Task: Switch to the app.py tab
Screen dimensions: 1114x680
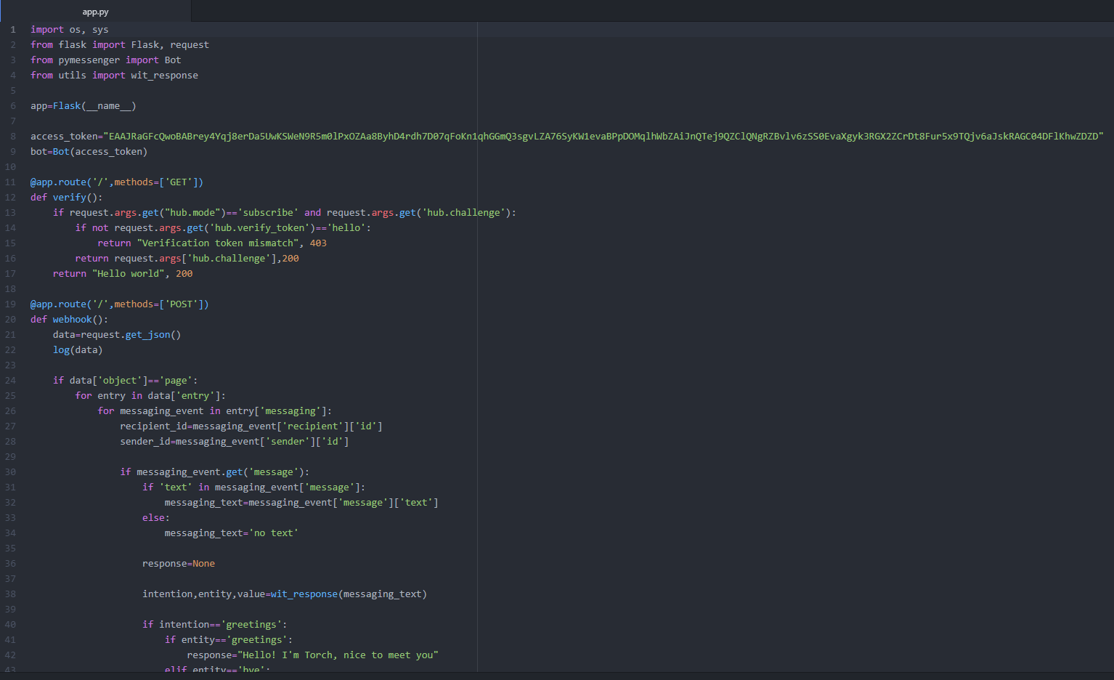Action: pyautogui.click(x=95, y=12)
